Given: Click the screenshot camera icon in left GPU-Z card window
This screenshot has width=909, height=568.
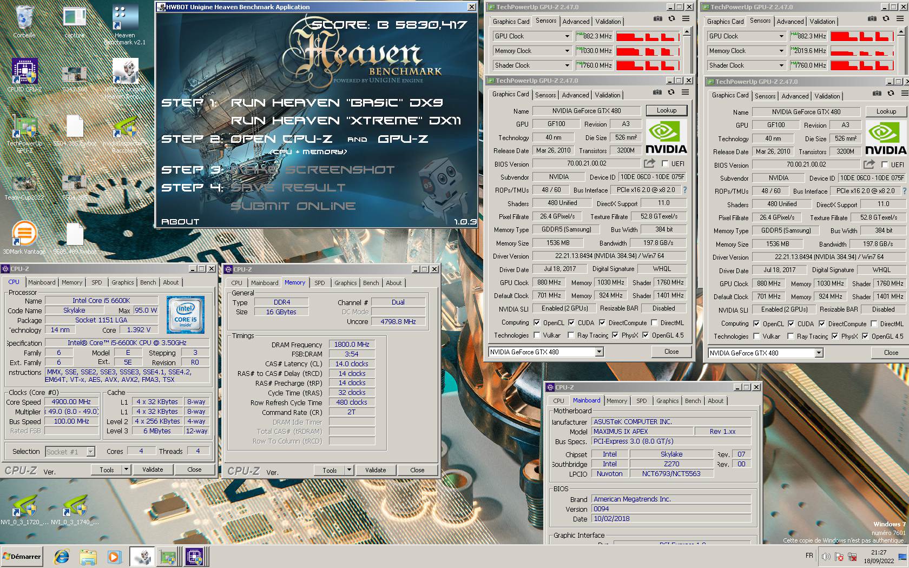Looking at the screenshot, I should click(x=657, y=93).
